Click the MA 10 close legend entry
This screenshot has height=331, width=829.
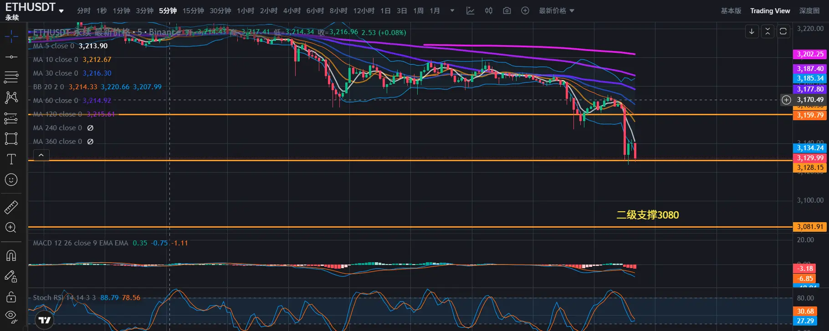point(72,60)
